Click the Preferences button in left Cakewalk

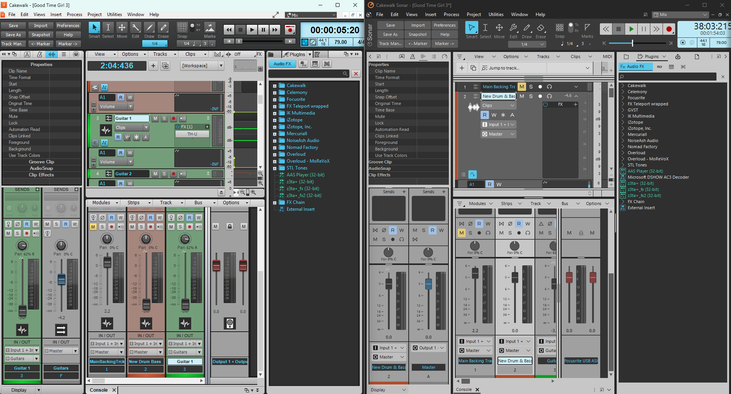[68, 26]
